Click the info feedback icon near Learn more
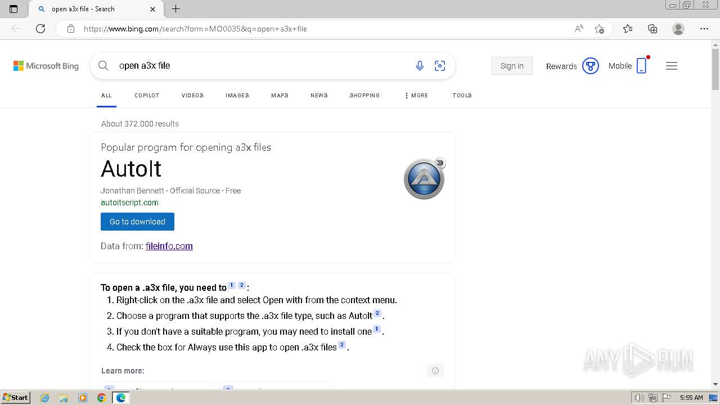 click(435, 371)
